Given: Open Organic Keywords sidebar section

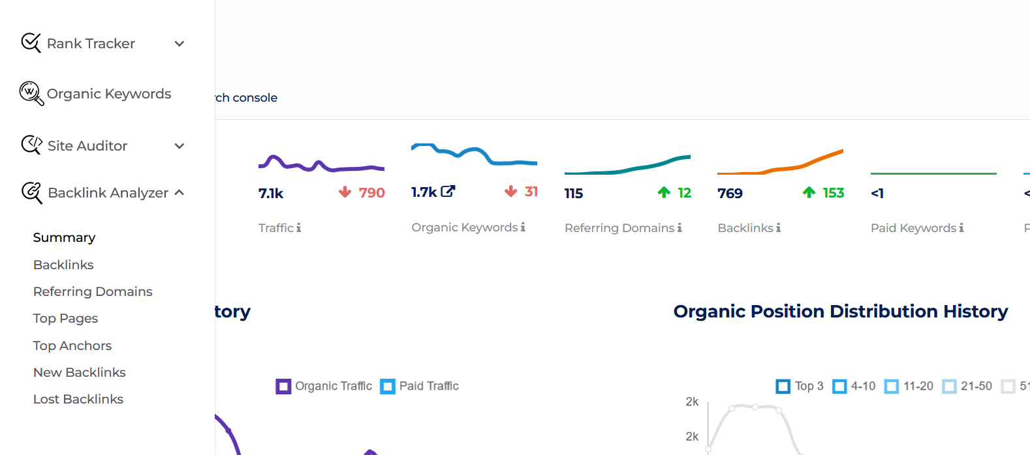Looking at the screenshot, I should 109,94.
